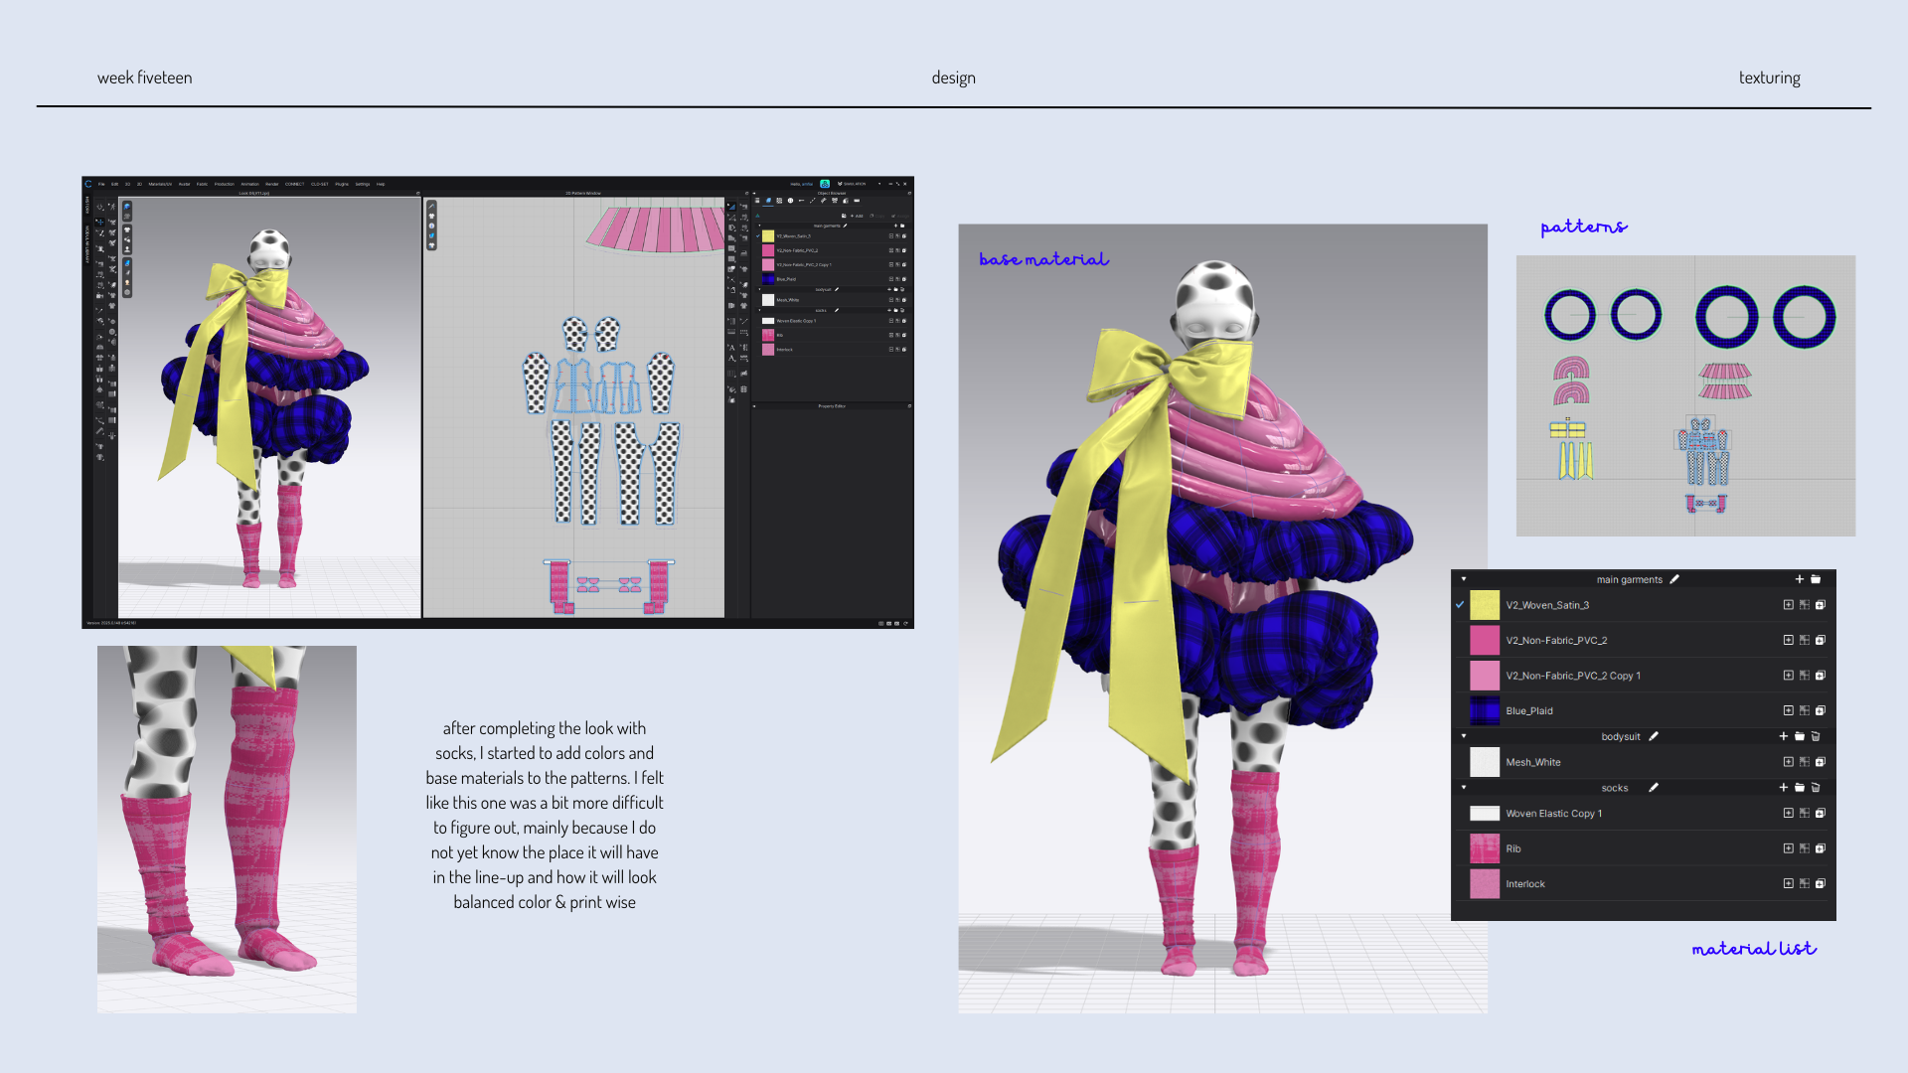The width and height of the screenshot is (1908, 1073).
Task: Collapse main garments group in the small CLO screenshot
Action: pyautogui.click(x=759, y=226)
